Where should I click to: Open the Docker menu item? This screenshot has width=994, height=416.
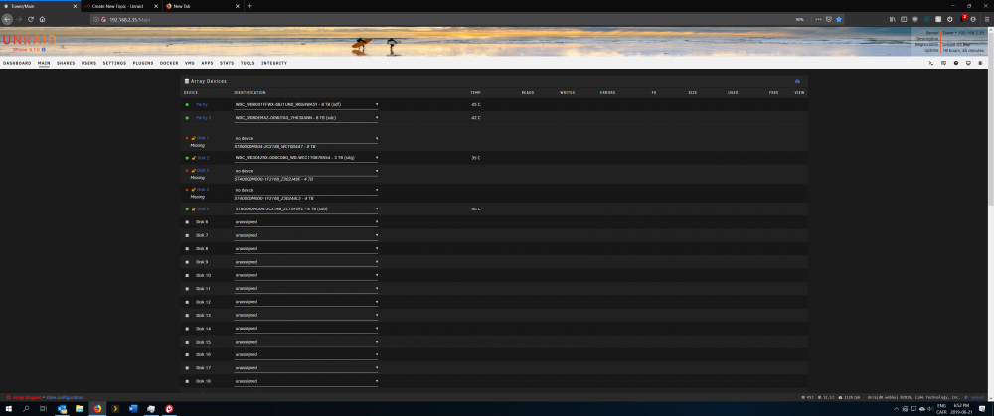click(x=169, y=63)
